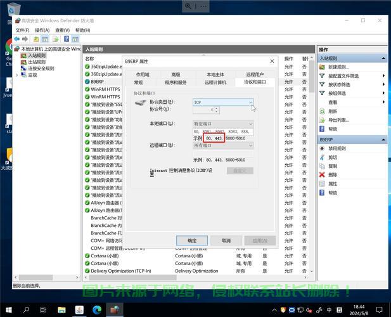
Task: Click the up-one-level folder toolbar icon
Action: click(36, 39)
